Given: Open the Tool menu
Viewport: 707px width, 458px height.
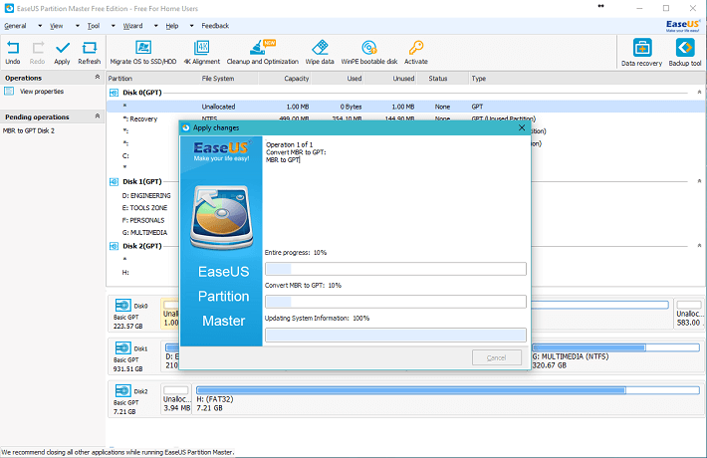Looking at the screenshot, I should 94,26.
